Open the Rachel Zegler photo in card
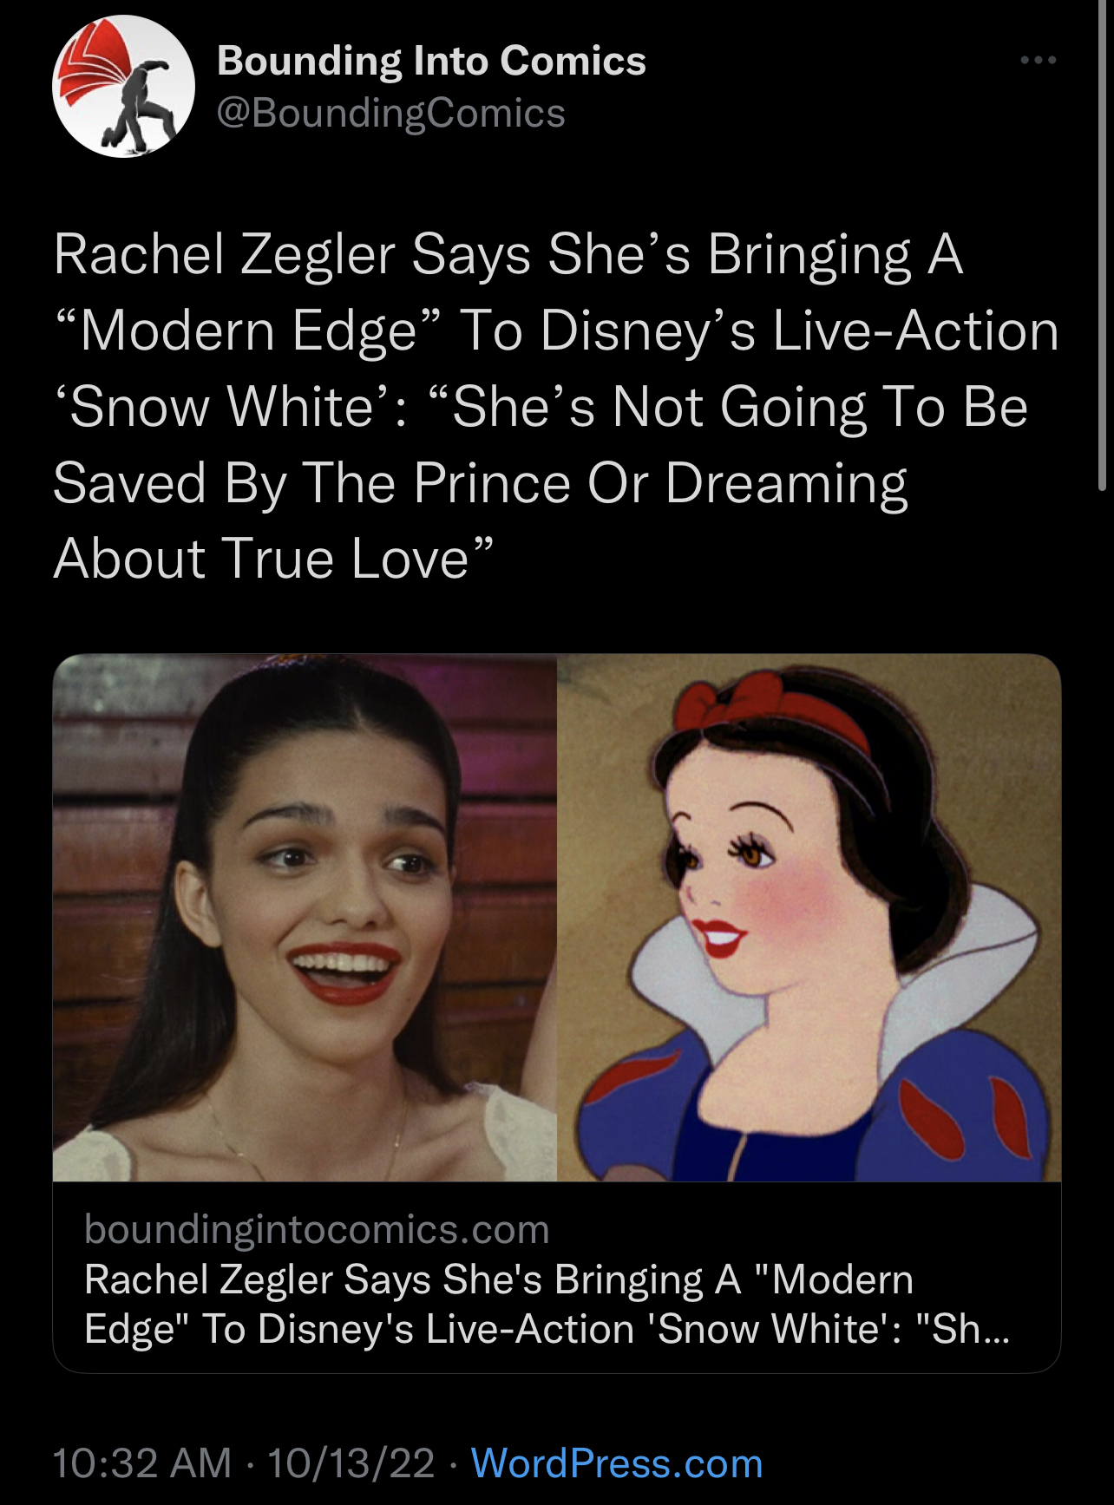The width and height of the screenshot is (1114, 1505). 305,918
